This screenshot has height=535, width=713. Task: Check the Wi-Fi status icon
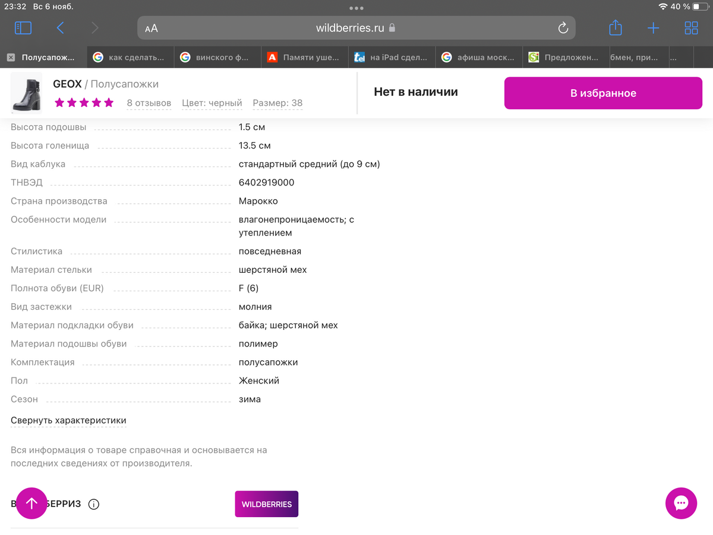coord(662,7)
